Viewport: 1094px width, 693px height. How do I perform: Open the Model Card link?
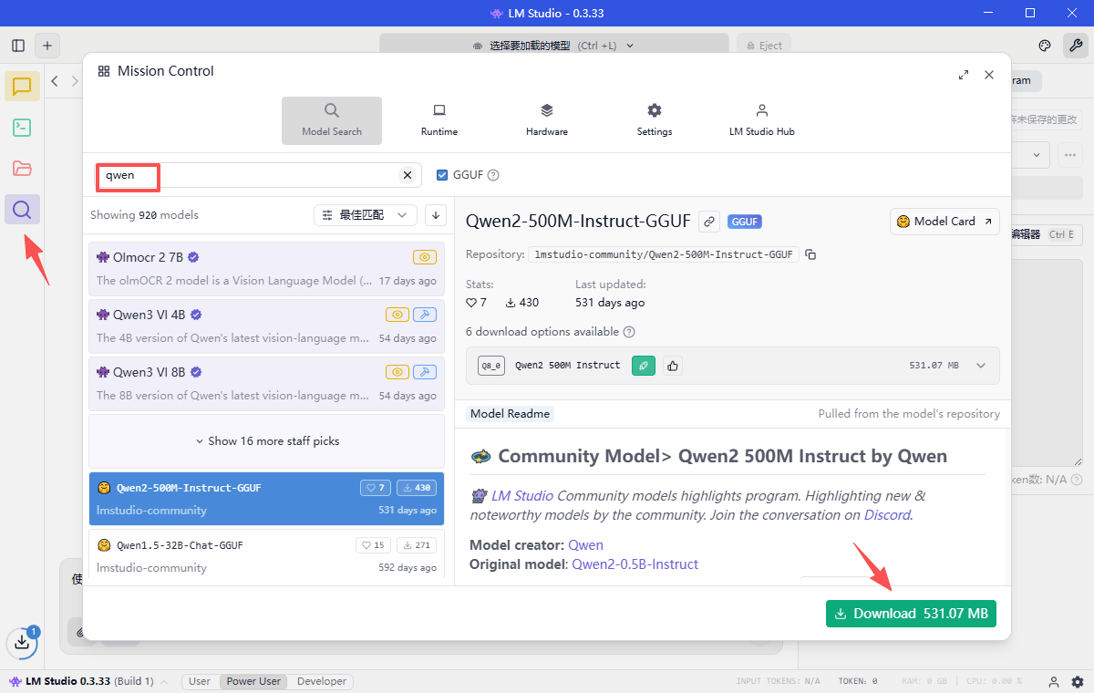(944, 222)
